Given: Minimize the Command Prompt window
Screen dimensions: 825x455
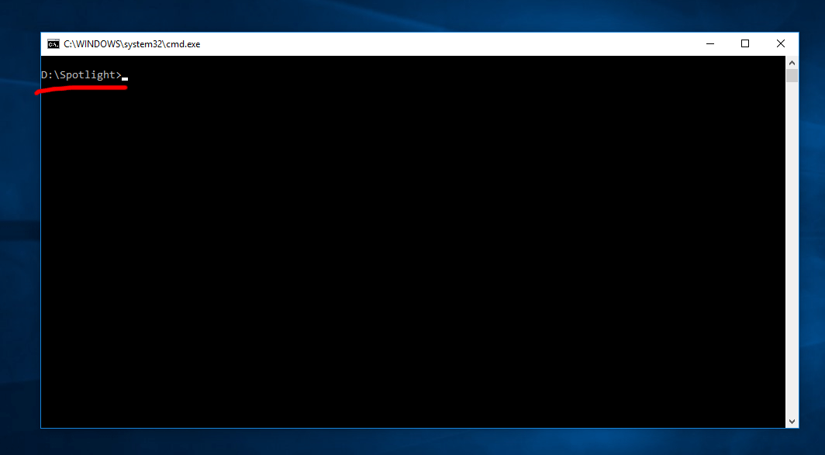Looking at the screenshot, I should pyautogui.click(x=709, y=44).
